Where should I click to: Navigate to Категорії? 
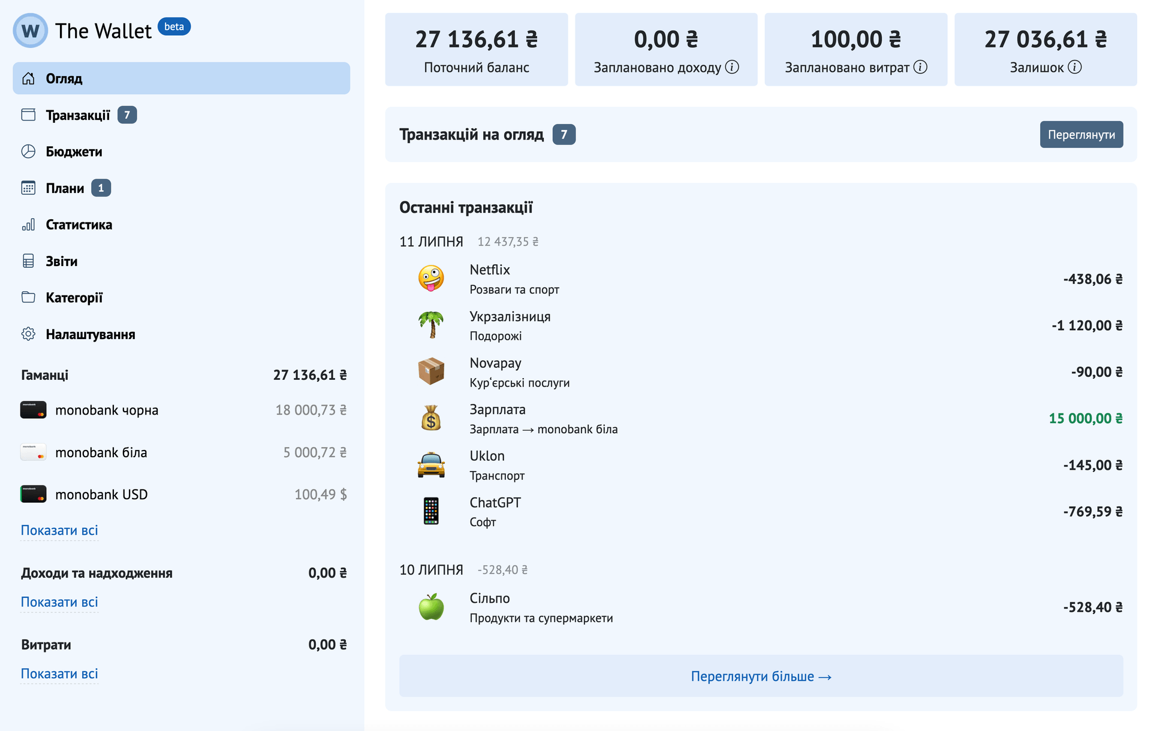pyautogui.click(x=181, y=298)
